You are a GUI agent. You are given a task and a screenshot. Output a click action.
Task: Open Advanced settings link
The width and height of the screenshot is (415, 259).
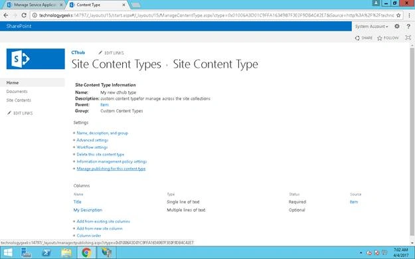92,140
